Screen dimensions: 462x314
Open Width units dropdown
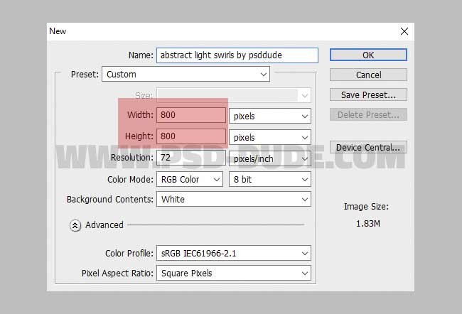point(270,115)
